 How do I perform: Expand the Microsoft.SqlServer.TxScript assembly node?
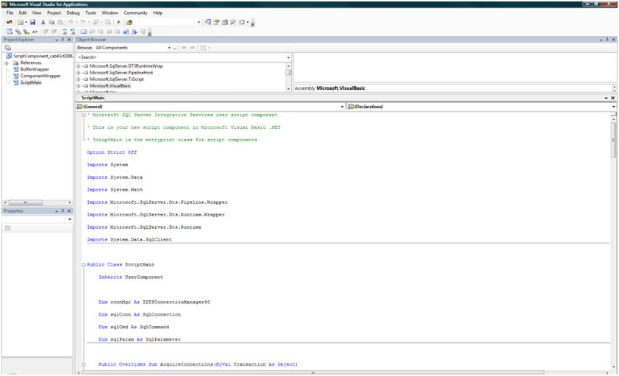point(78,79)
